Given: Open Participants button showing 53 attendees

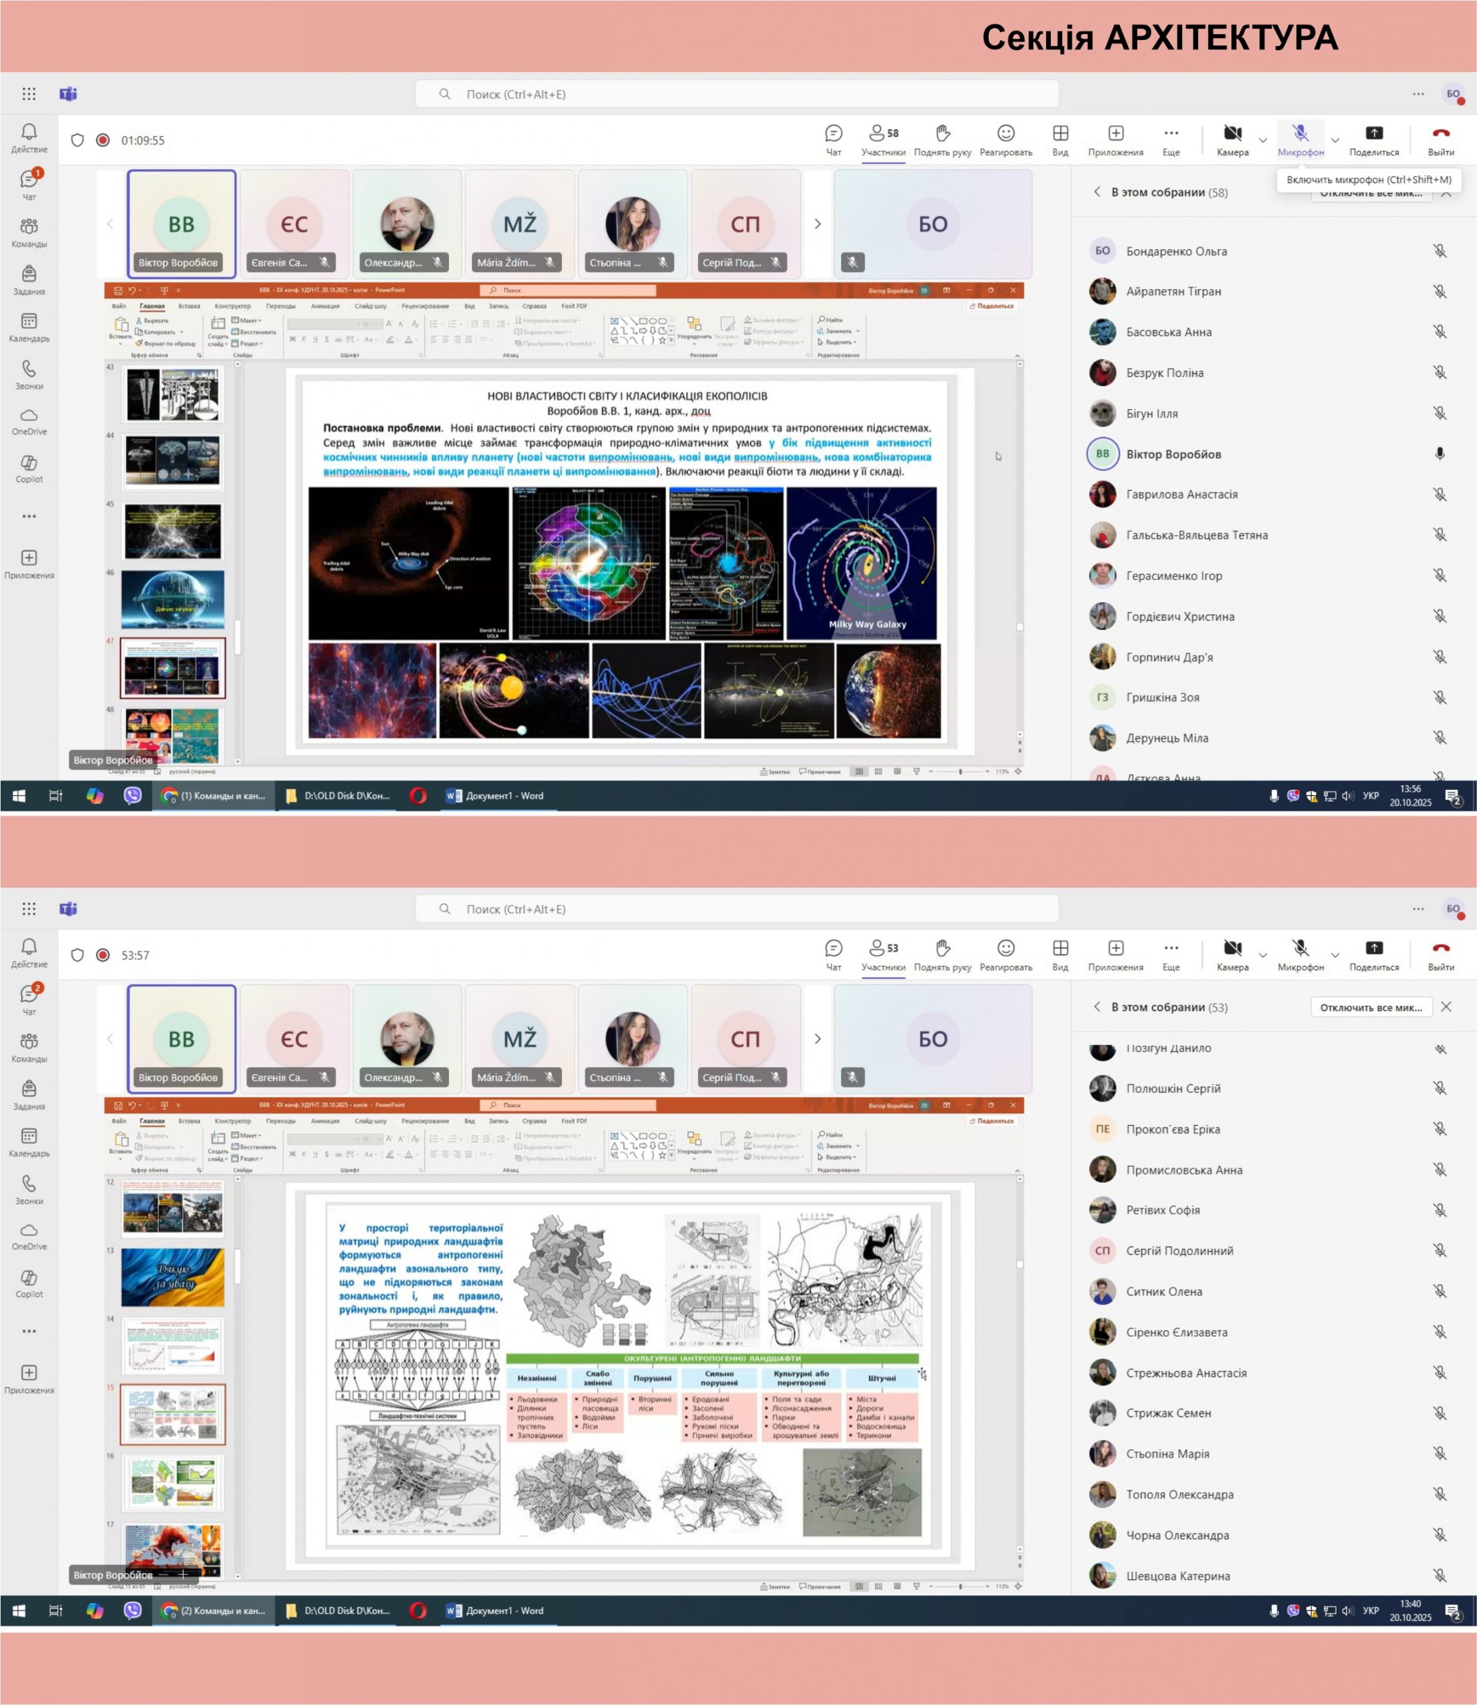Looking at the screenshot, I should [883, 955].
